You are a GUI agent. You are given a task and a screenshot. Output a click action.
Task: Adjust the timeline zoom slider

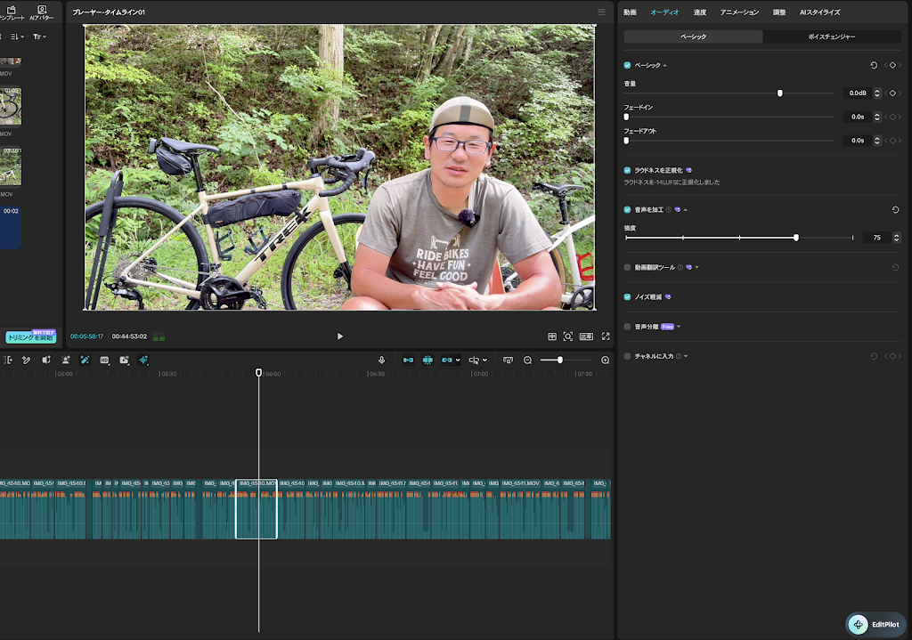(x=559, y=360)
